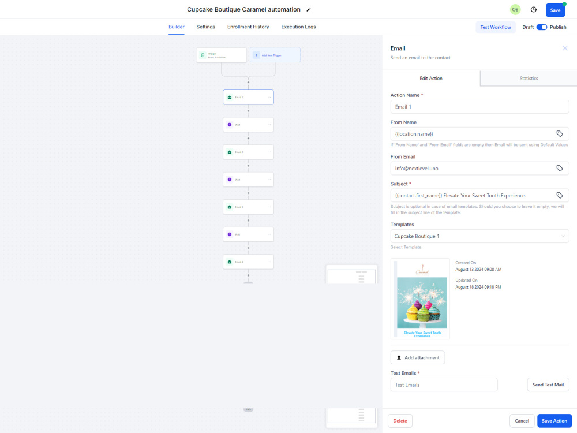
Task: Add step via plus directly below Email 1
Action: point(248,111)
